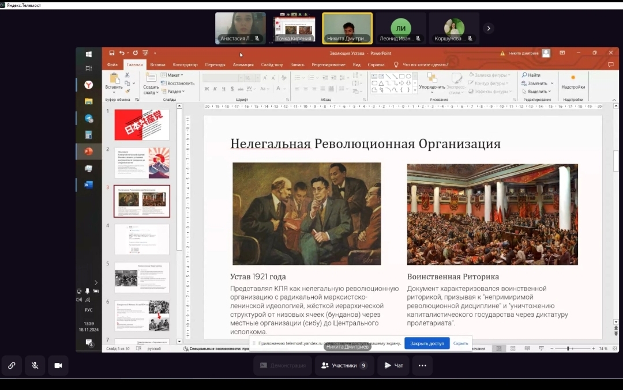Unmute the microphone in Telemost
The width and height of the screenshot is (623, 390).
pyautogui.click(x=35, y=365)
